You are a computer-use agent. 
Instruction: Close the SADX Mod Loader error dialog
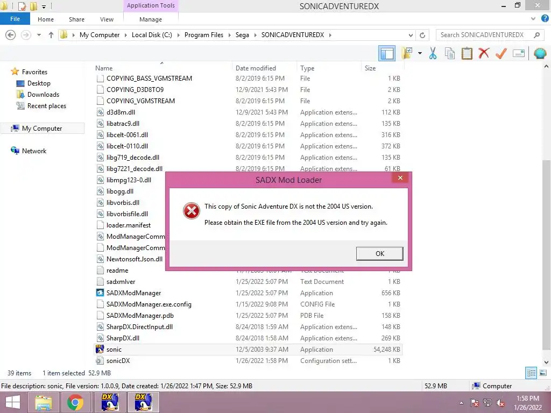[400, 177]
